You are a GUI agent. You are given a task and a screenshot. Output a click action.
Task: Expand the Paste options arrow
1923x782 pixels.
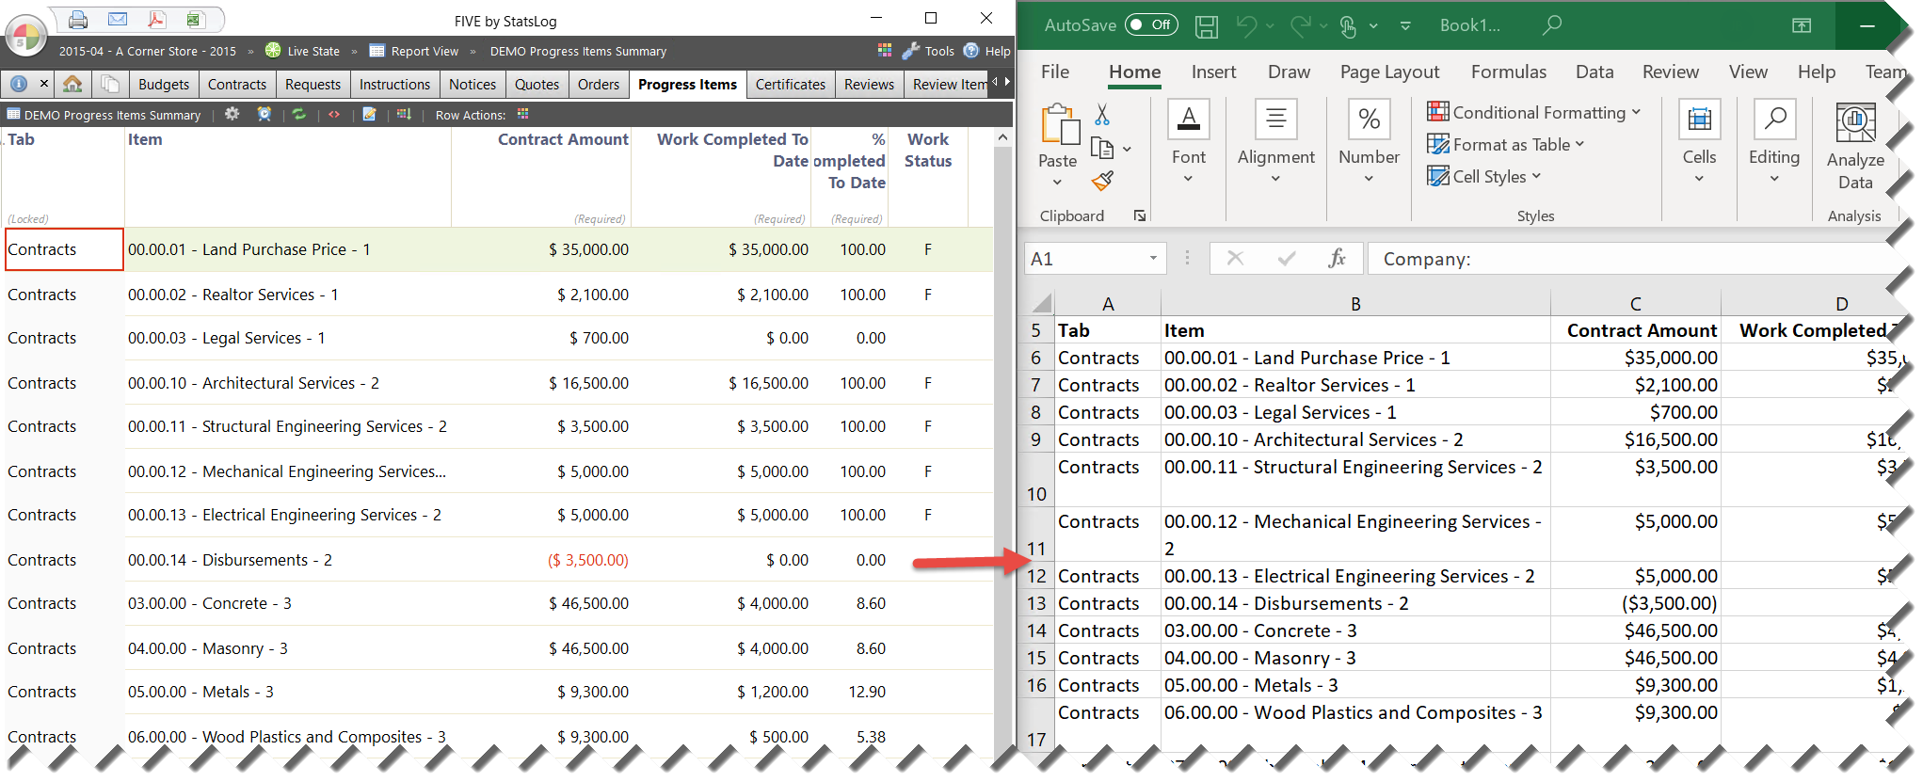1058,182
